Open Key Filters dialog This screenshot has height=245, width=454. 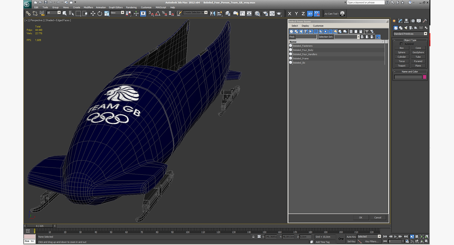[372, 241]
